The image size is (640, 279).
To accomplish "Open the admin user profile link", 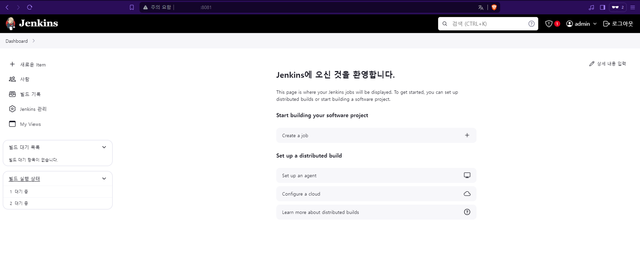I will pyautogui.click(x=578, y=24).
